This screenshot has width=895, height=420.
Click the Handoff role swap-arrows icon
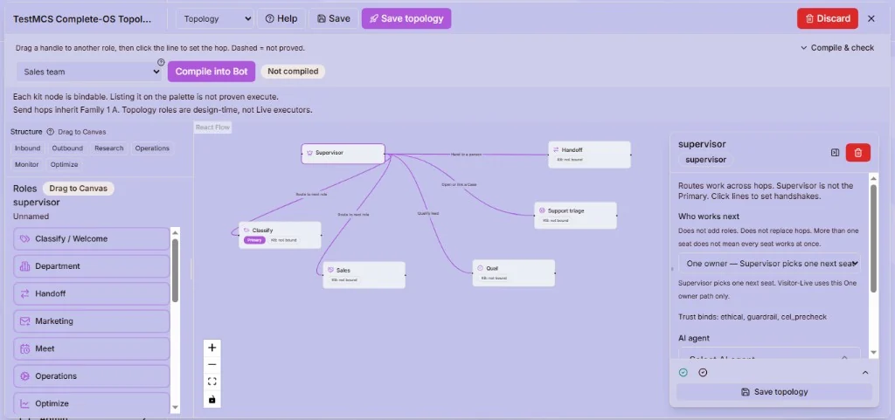coord(24,293)
